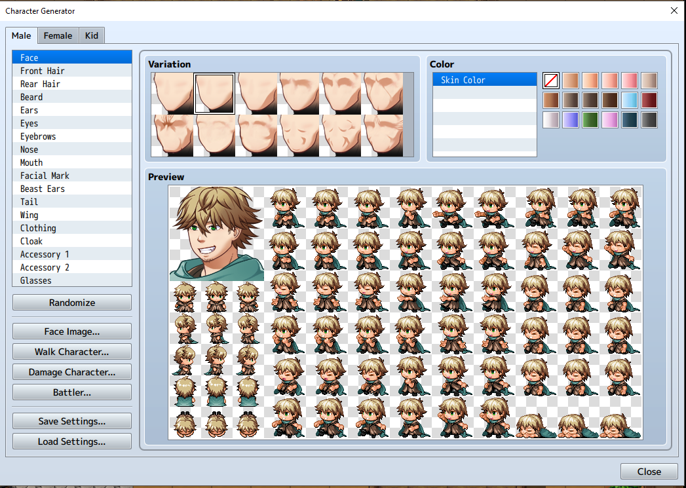The height and width of the screenshot is (488, 686).
Task: Select the last face variation in bottom row
Action: pyautogui.click(x=384, y=136)
